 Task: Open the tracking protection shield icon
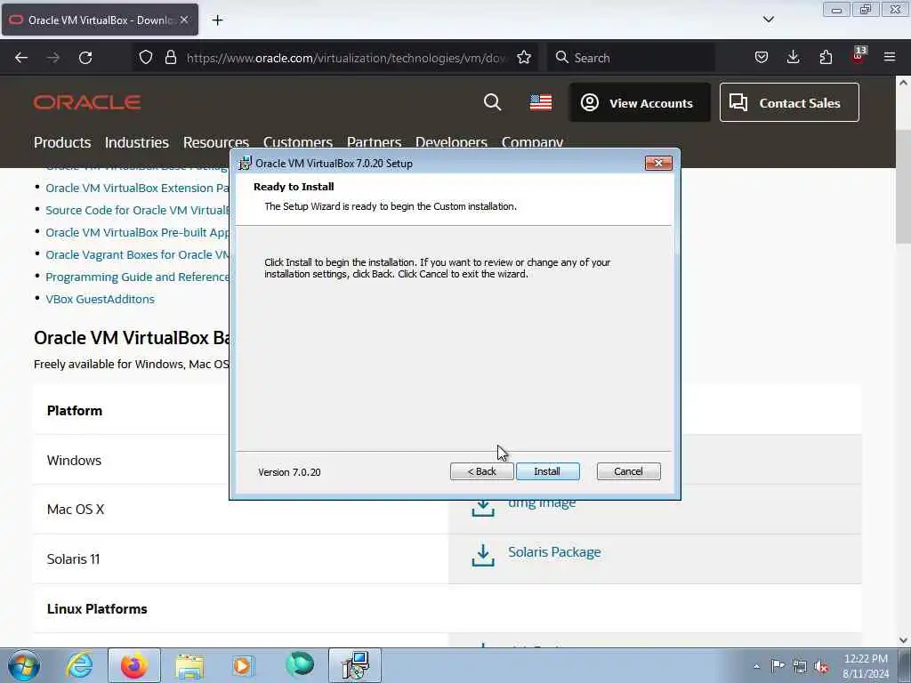tap(146, 58)
